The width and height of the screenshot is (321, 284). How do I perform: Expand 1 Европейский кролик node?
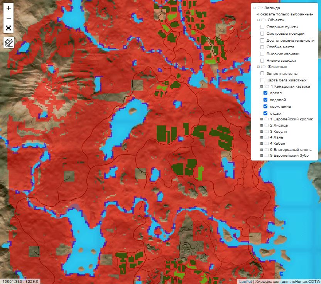[262, 119]
